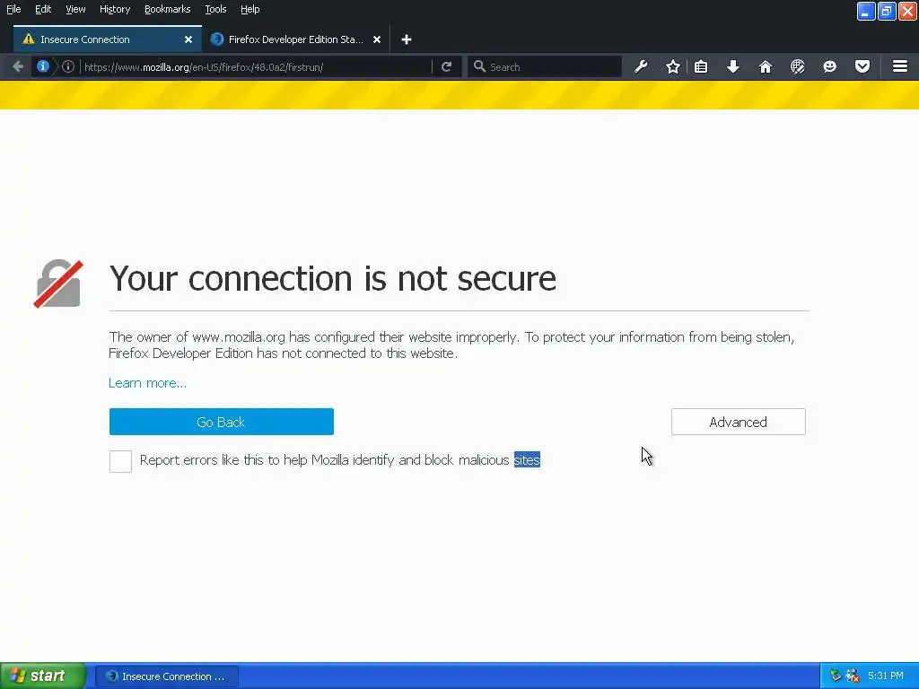Minimize the Firefox window
This screenshot has width=919, height=689.
point(866,11)
